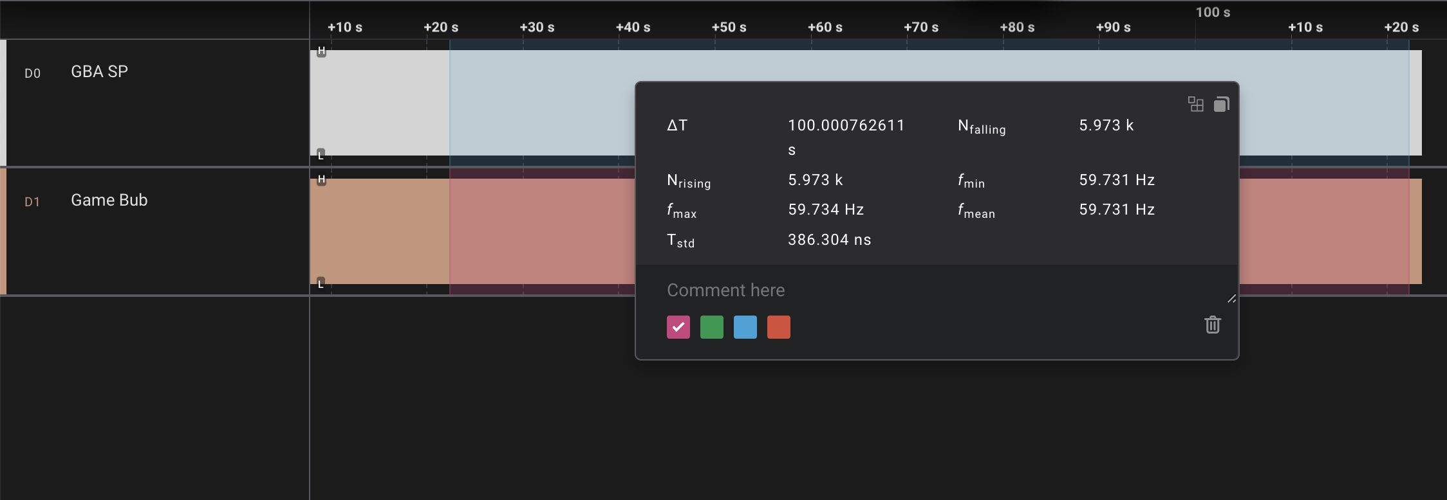Click the H marker on GBA SP channel
This screenshot has width=1447, height=500.
[321, 51]
